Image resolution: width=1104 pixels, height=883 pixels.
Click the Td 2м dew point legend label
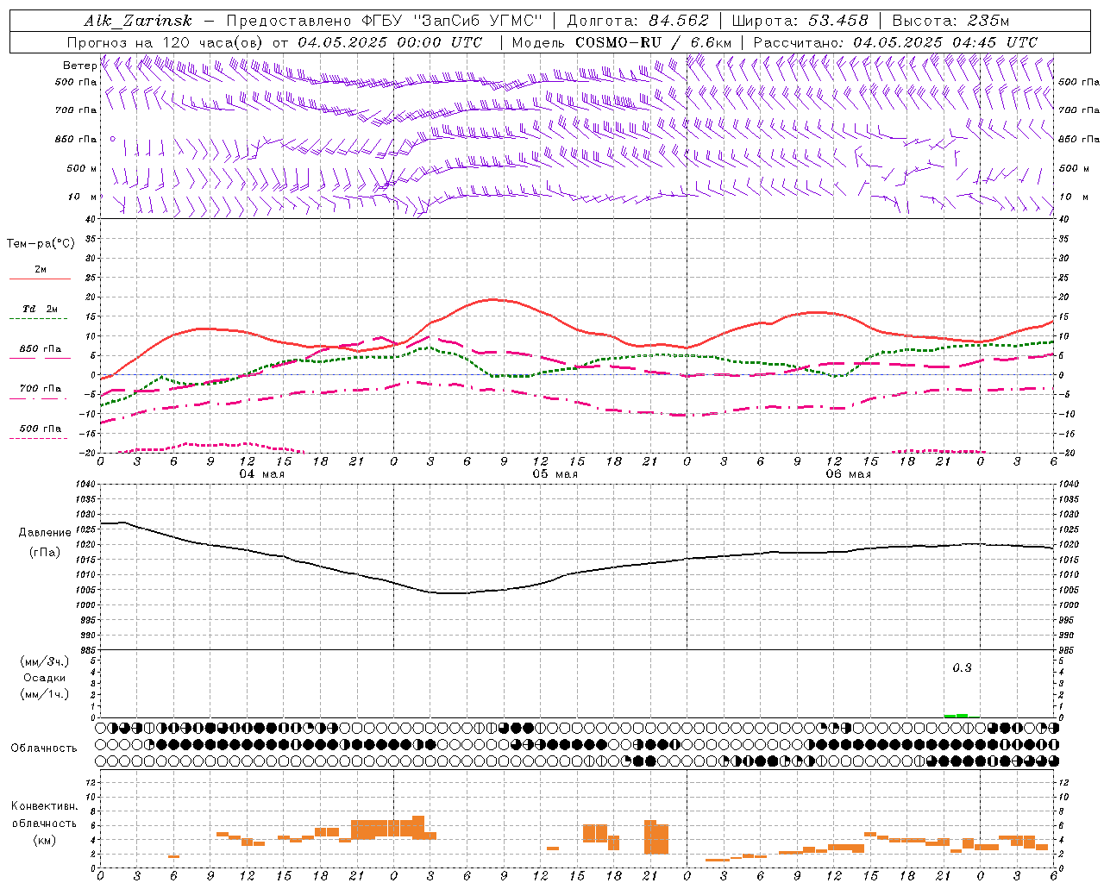point(41,309)
